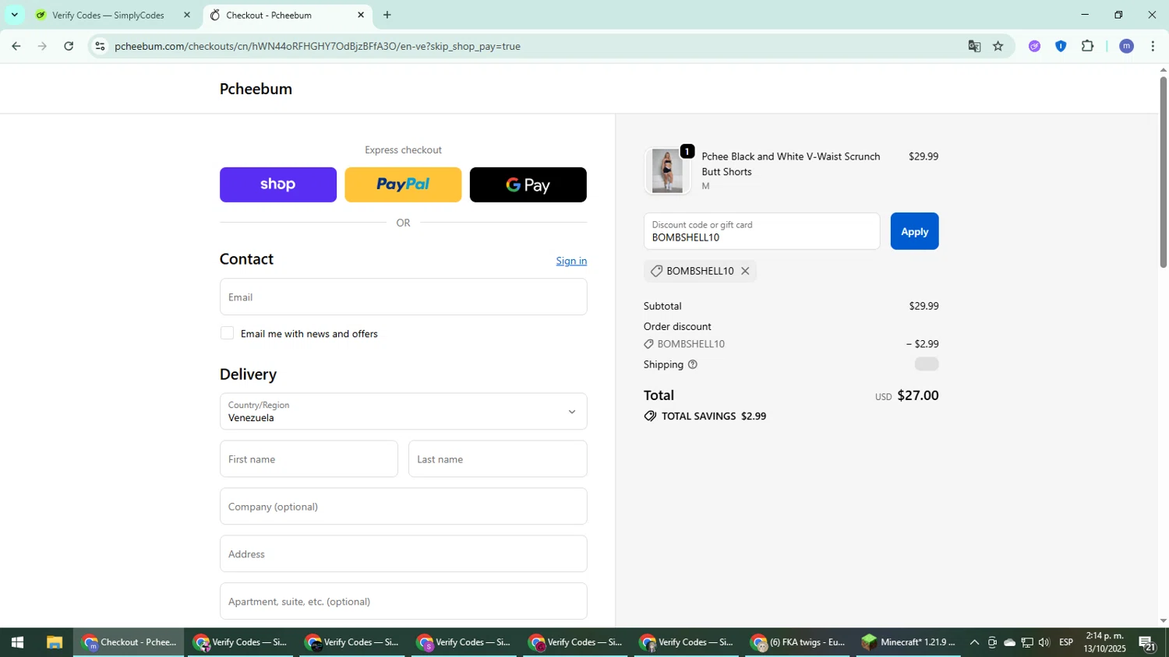Focus the Company (optional) field

click(403, 506)
